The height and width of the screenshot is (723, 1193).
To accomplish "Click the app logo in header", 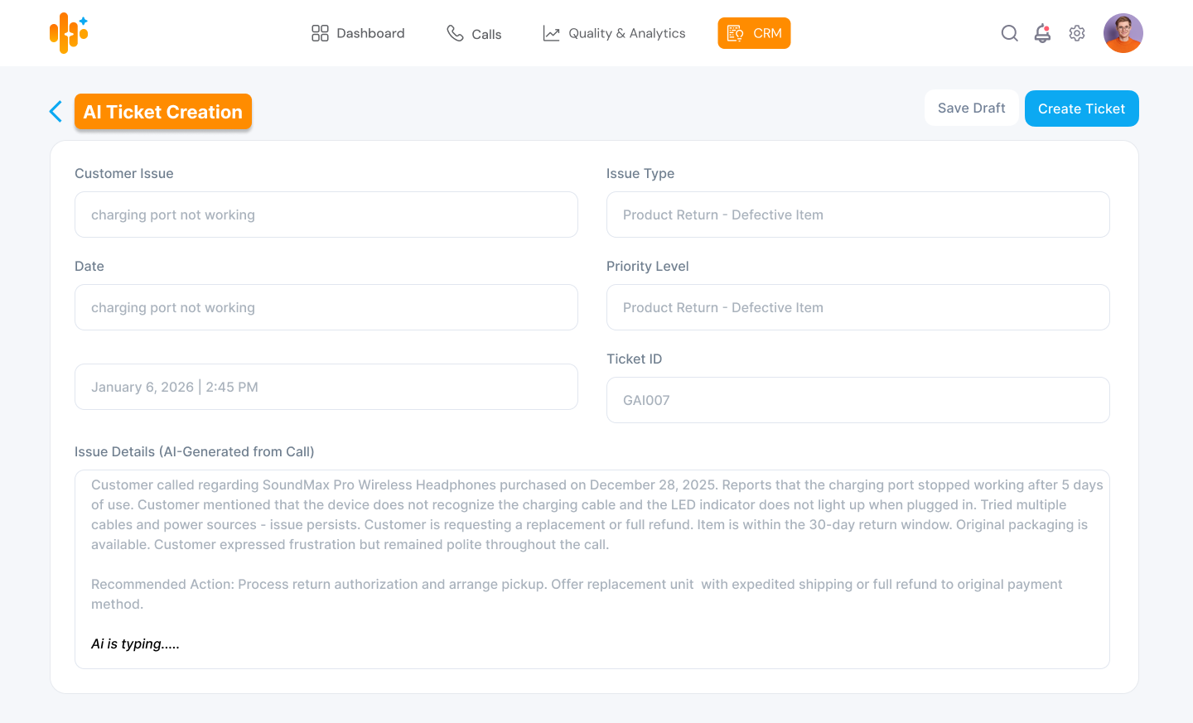I will 69,33.
